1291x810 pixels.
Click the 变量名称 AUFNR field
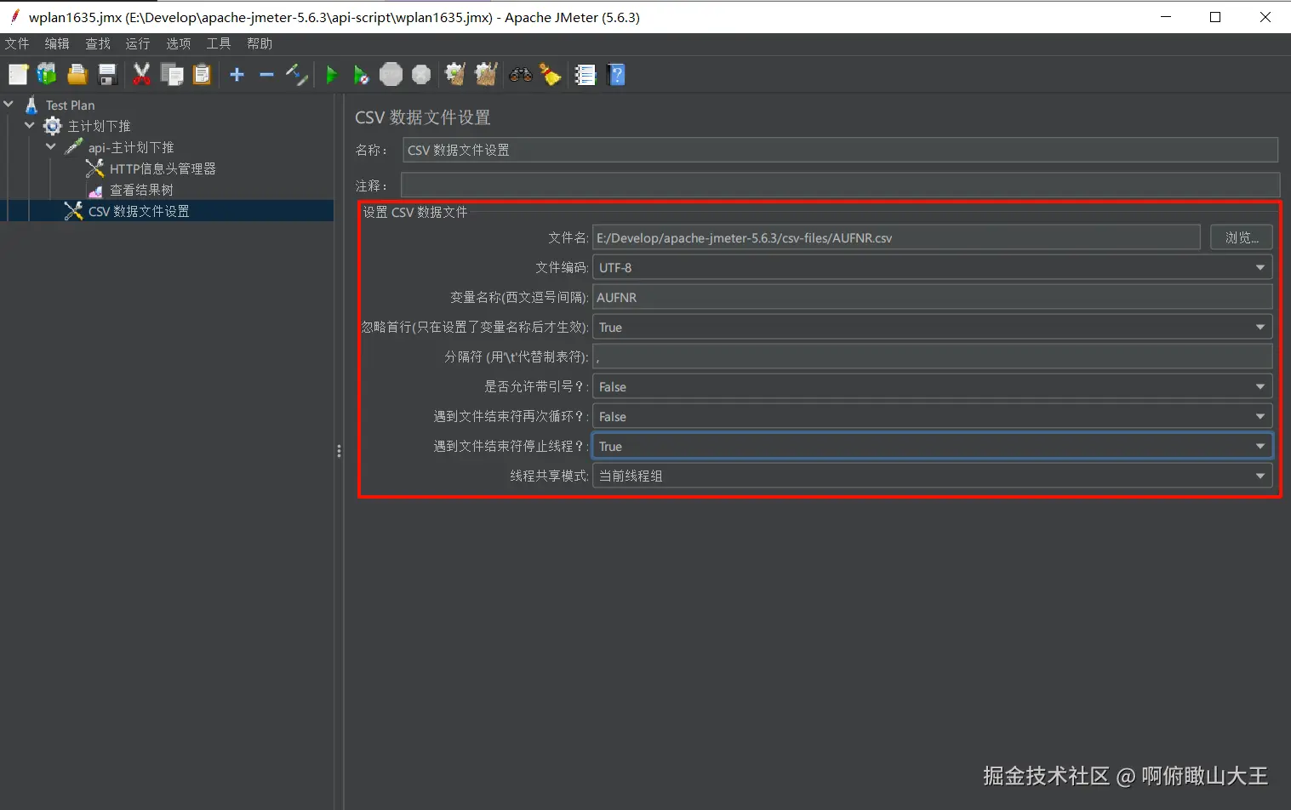pos(932,297)
